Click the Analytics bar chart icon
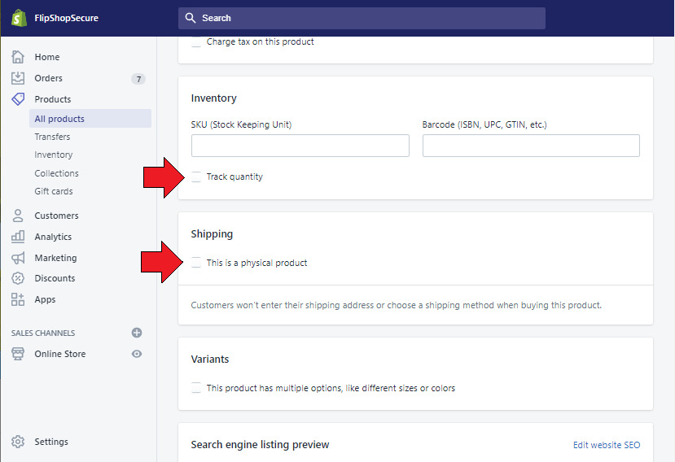 coord(18,237)
